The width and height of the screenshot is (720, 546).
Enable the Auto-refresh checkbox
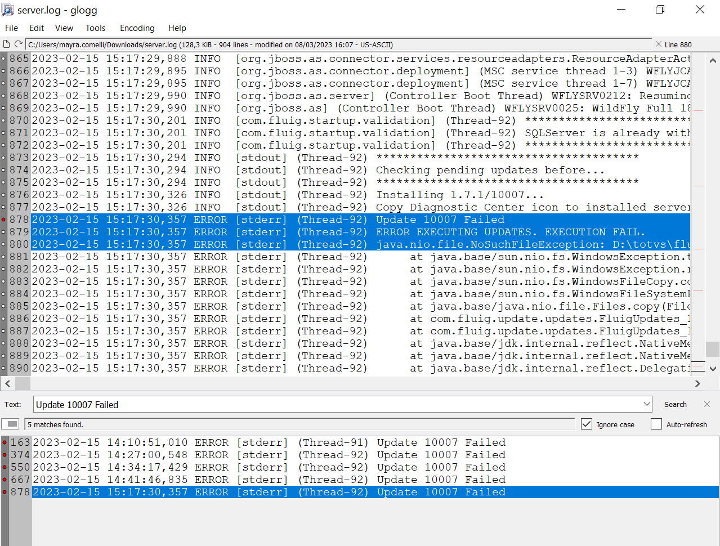tap(656, 424)
